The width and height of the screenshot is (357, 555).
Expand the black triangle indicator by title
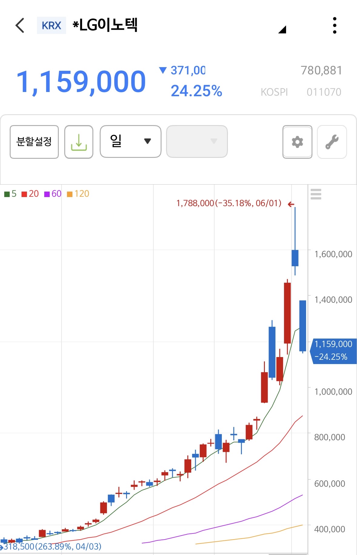click(x=282, y=29)
